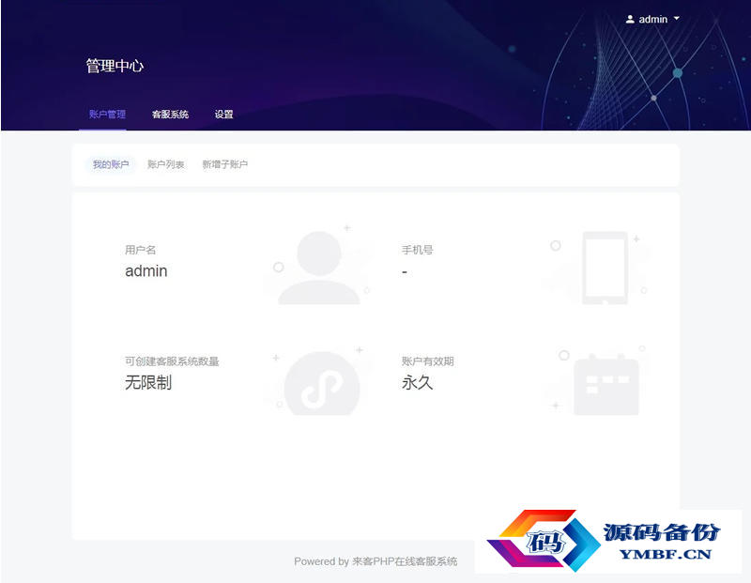Open the admin user dropdown arrow

[x=676, y=18]
